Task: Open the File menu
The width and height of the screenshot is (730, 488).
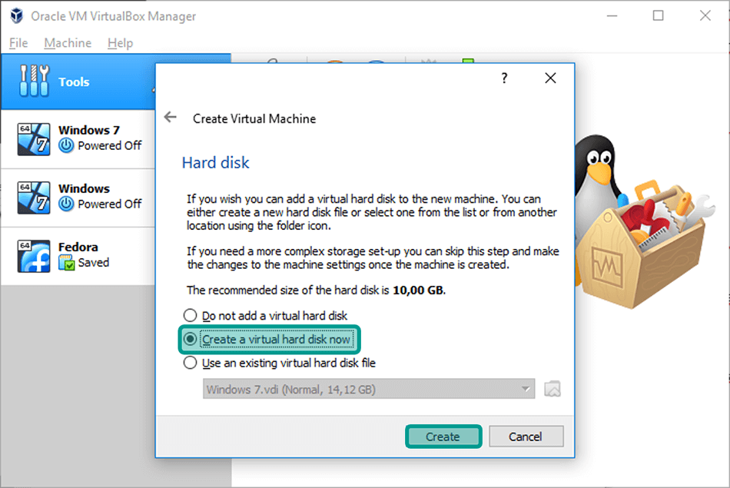Action: point(18,43)
